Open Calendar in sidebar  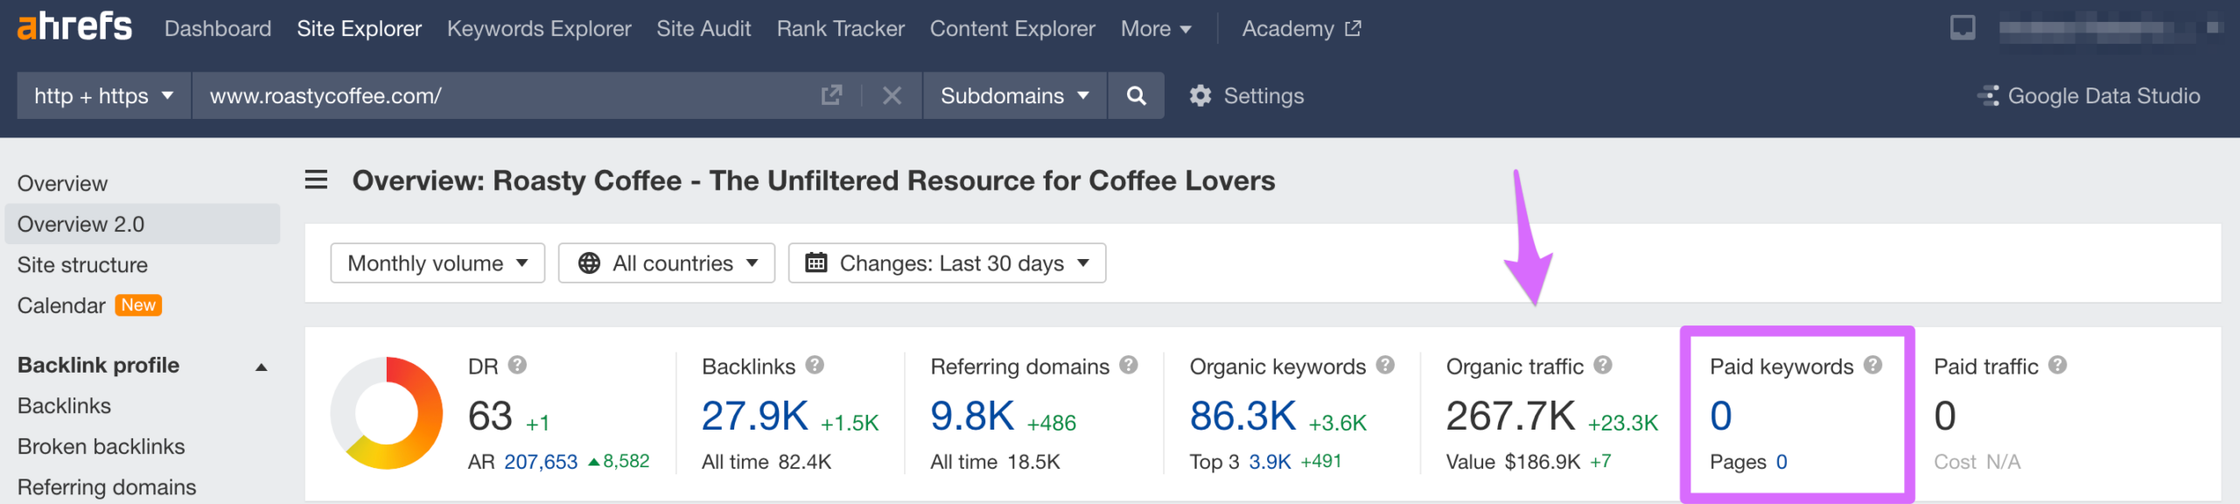[x=61, y=305]
